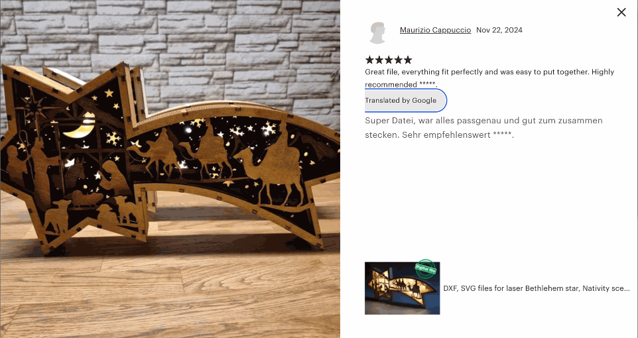This screenshot has width=638, height=338.
Task: Open Maurizio Cappuccio's profile link
Action: coord(435,30)
